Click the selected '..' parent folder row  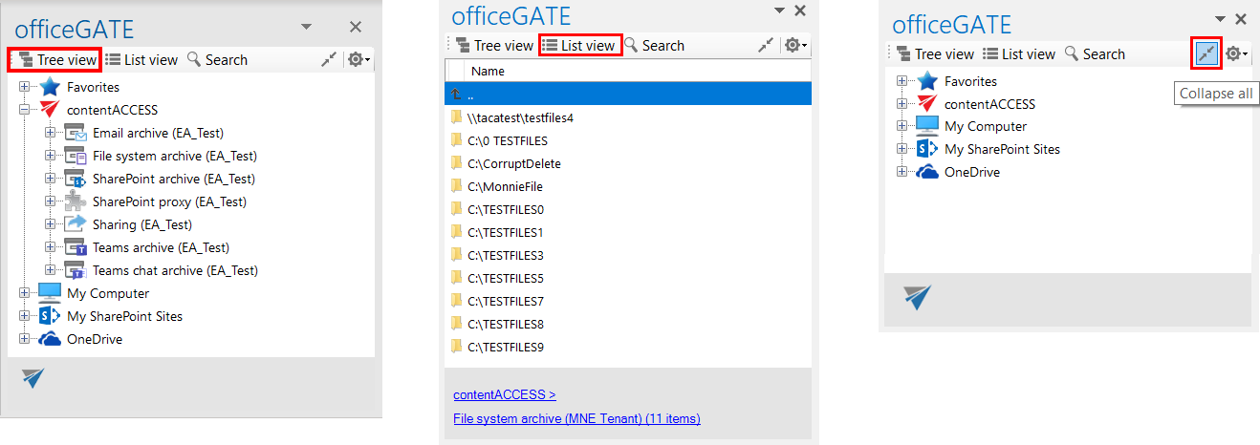coord(627,94)
